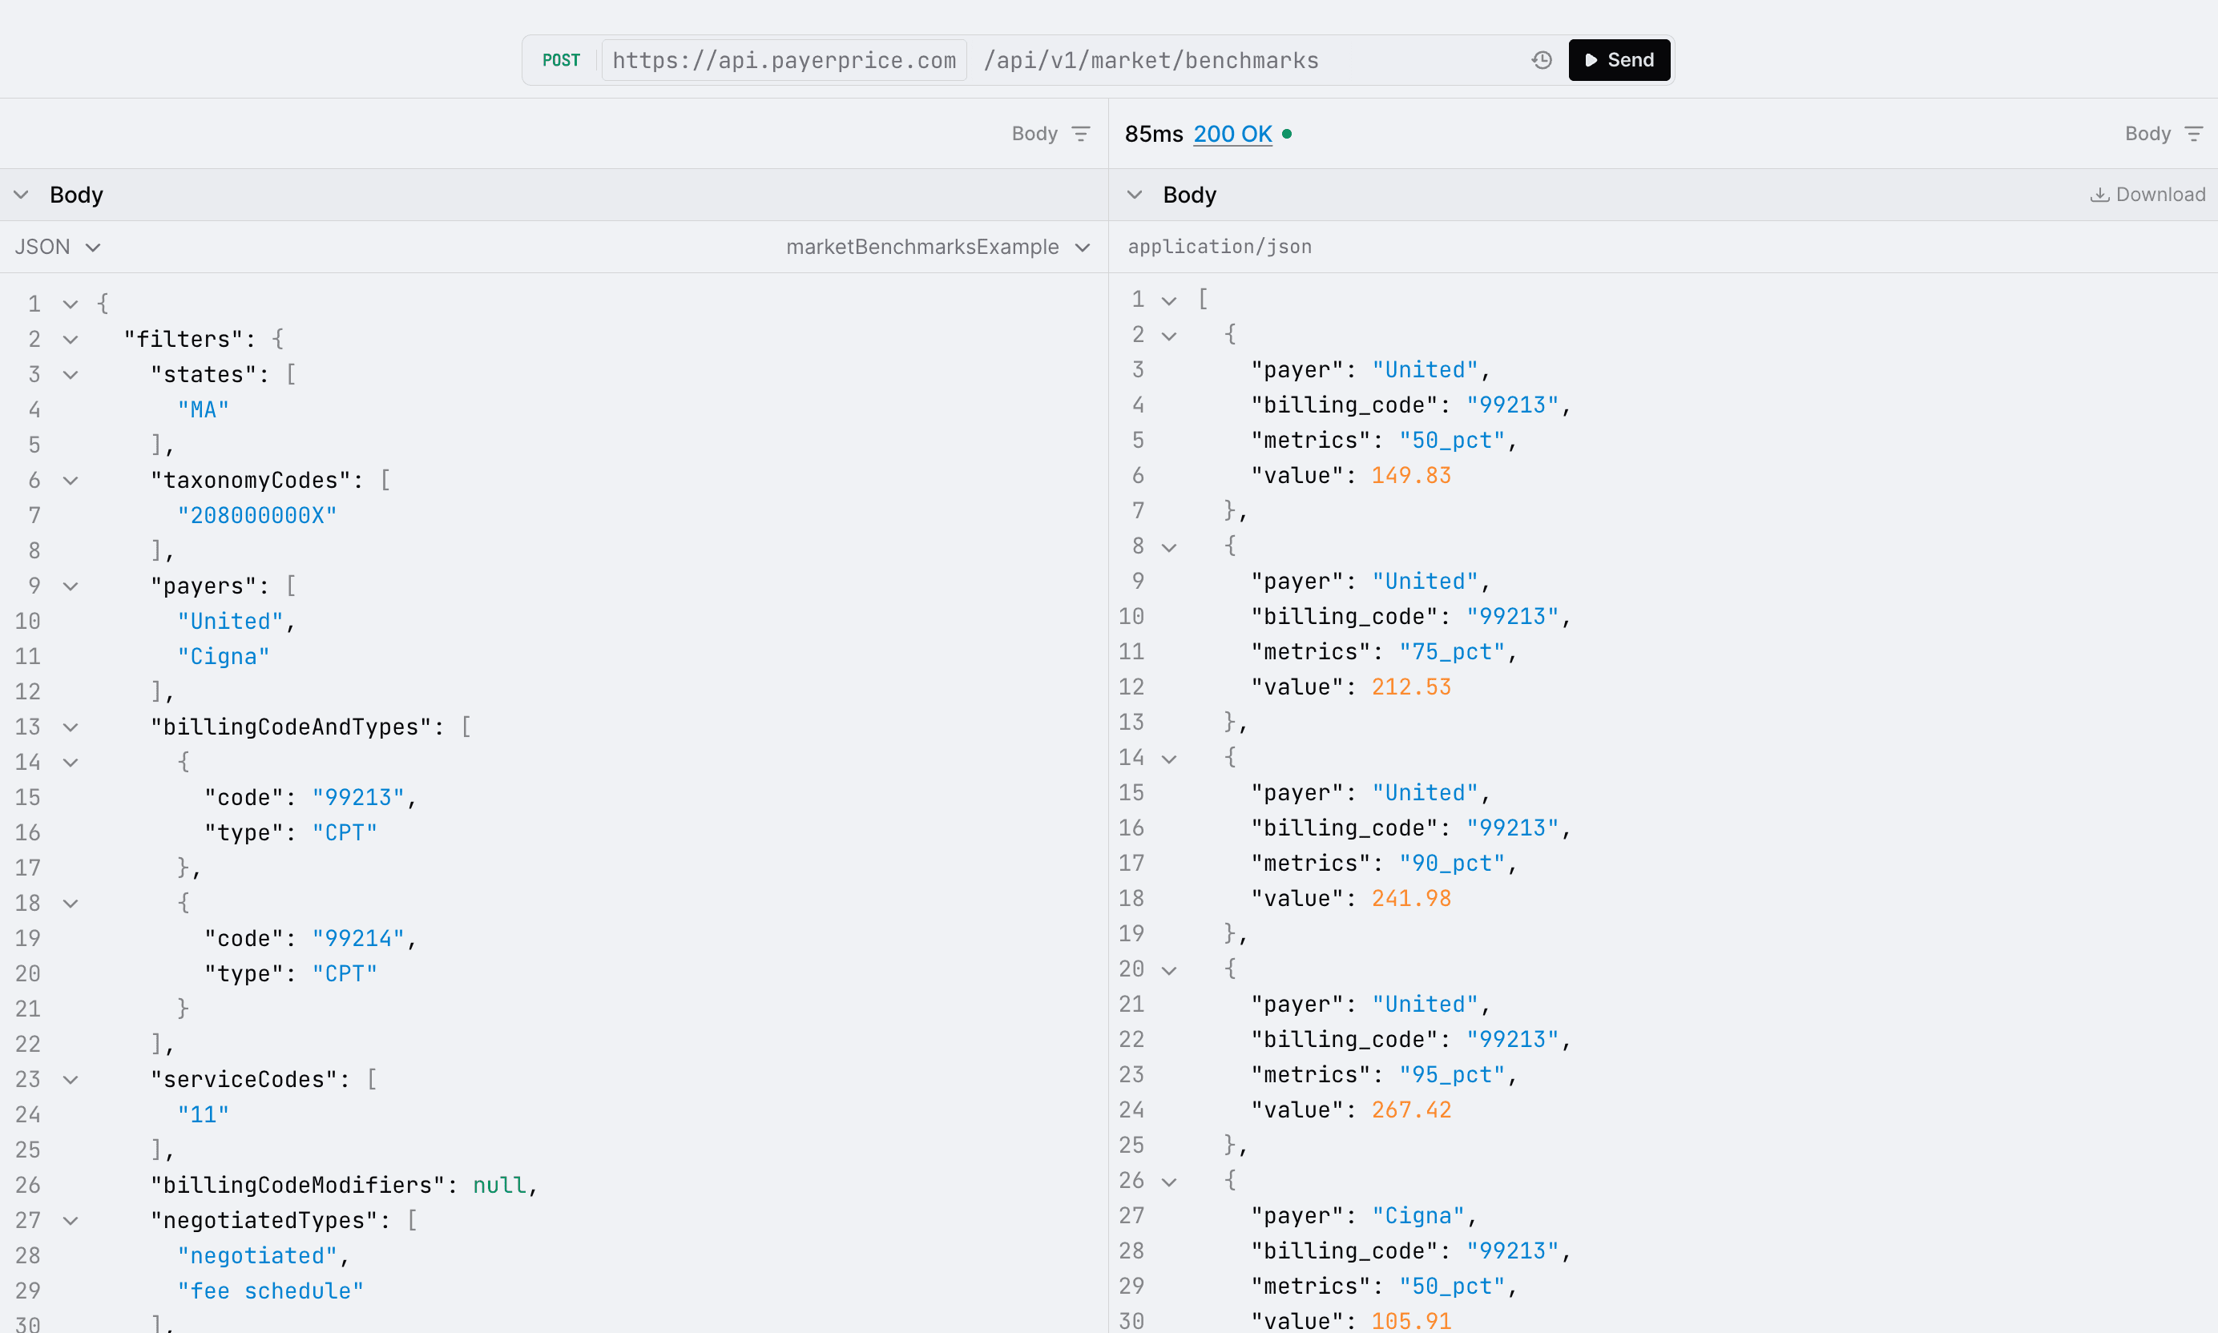Collapse the request Body section header
Image resolution: width=2218 pixels, height=1333 pixels.
[21, 194]
